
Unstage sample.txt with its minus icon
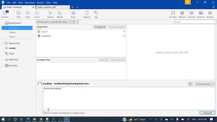(x=124, y=36)
